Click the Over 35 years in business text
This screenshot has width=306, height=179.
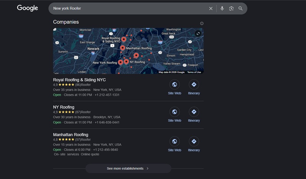coord(72,90)
